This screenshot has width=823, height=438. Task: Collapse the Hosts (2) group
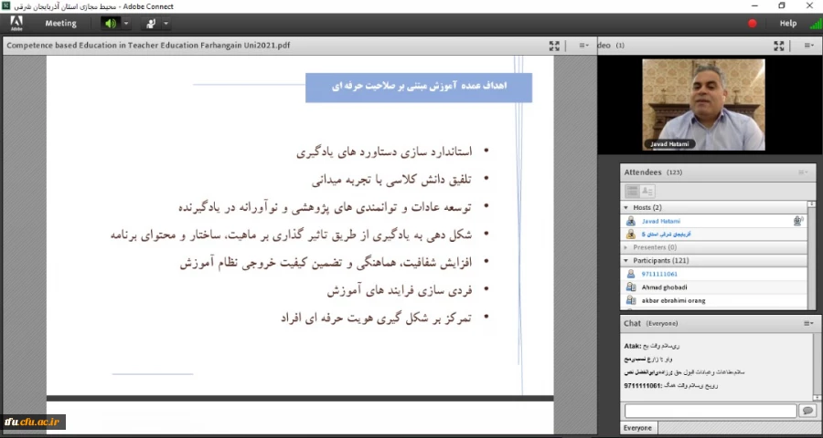[625, 207]
